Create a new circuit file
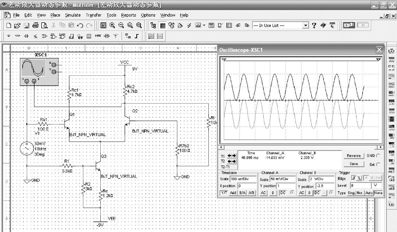The height and width of the screenshot is (232, 397). pos(8,25)
